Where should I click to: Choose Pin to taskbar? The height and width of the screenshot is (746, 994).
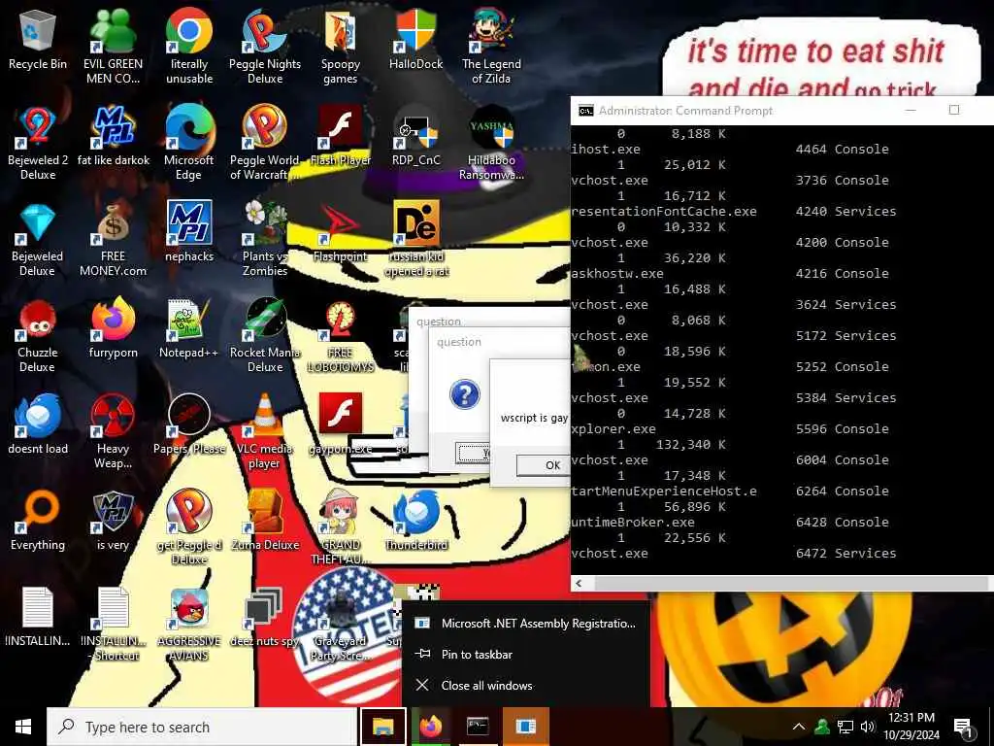[525, 654]
